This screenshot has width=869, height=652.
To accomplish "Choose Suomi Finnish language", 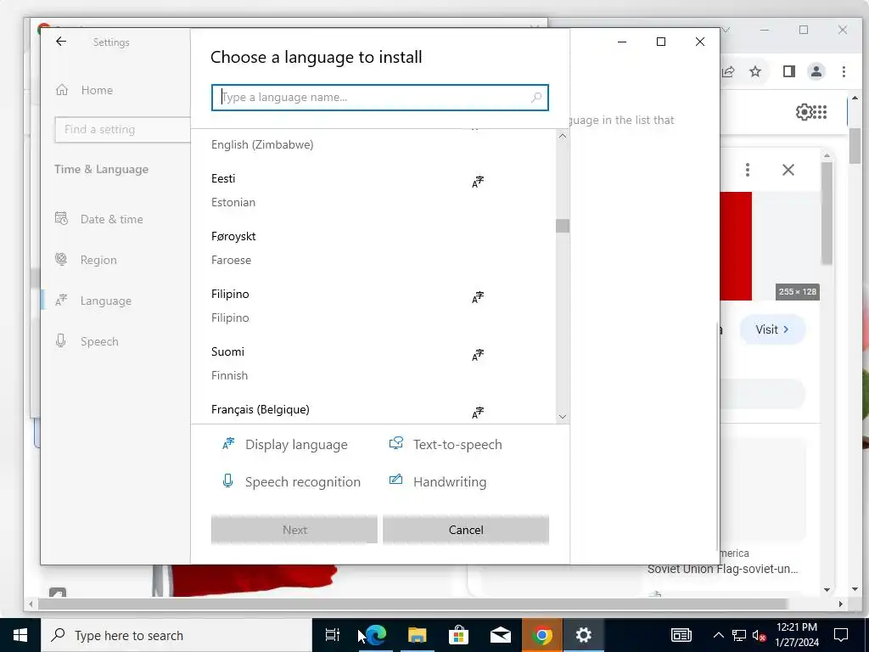I will [373, 363].
